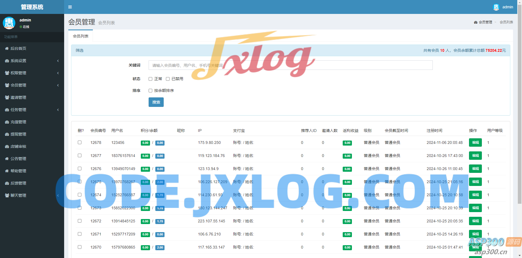Click the icon beside 店铺审核
Screen dimensions: 522x258
pyautogui.click(x=7, y=146)
